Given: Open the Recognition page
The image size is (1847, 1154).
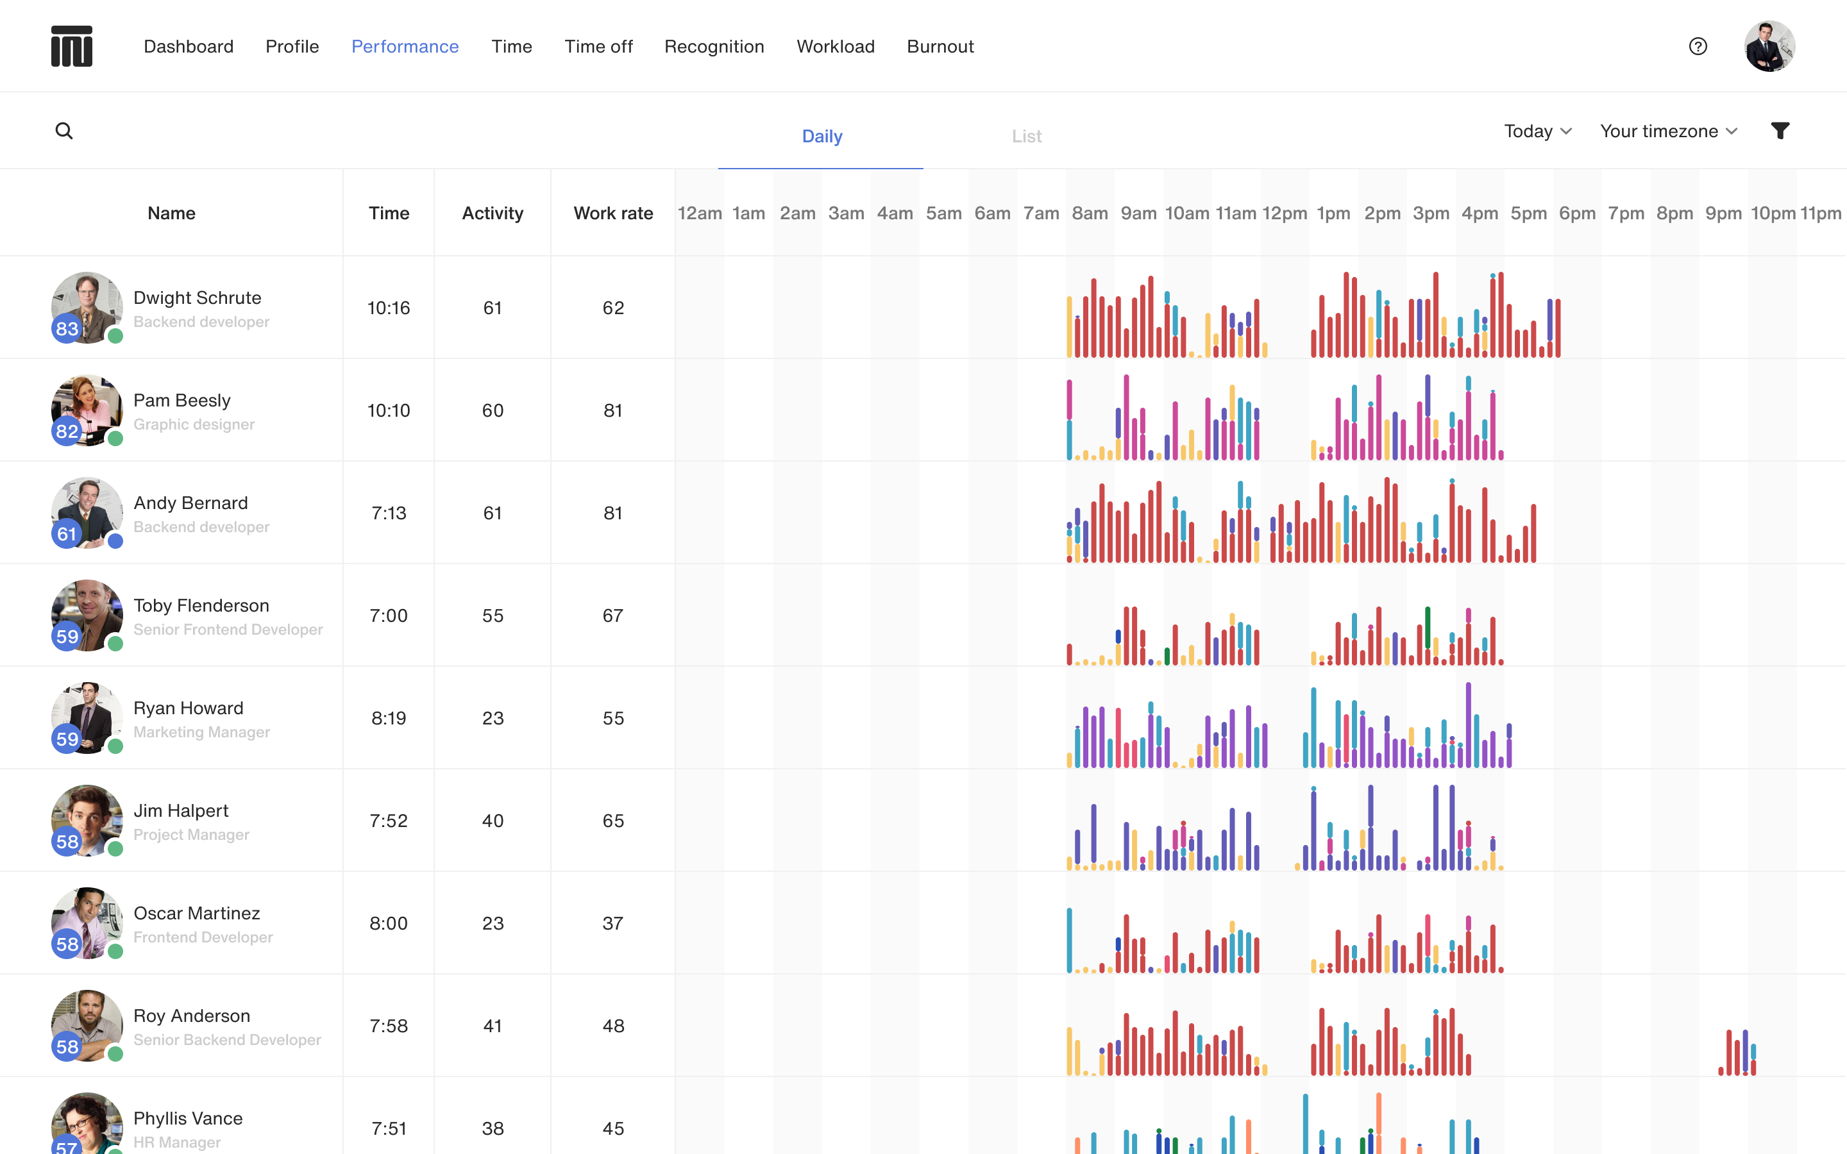Looking at the screenshot, I should (714, 47).
